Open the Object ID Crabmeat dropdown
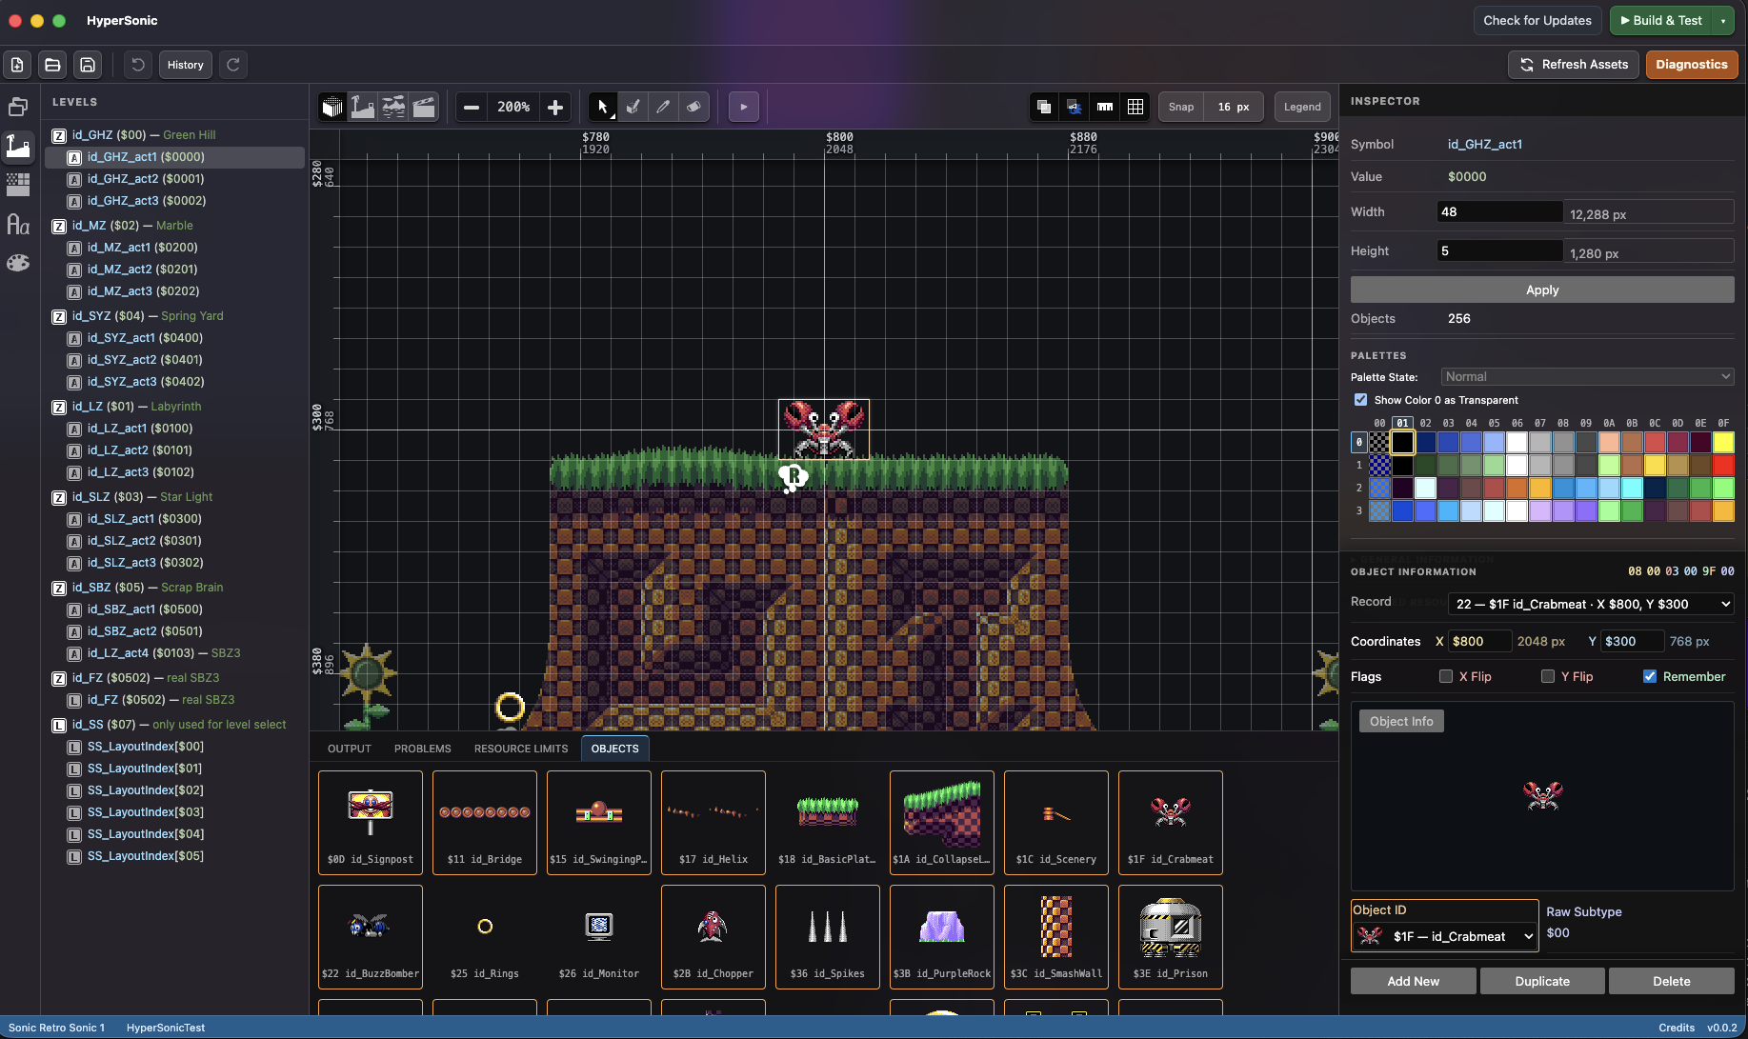This screenshot has width=1748, height=1039. (x=1445, y=936)
